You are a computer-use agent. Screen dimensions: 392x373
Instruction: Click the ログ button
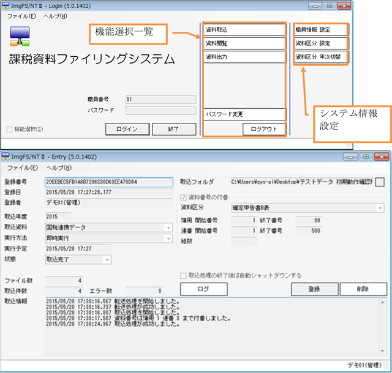204,289
